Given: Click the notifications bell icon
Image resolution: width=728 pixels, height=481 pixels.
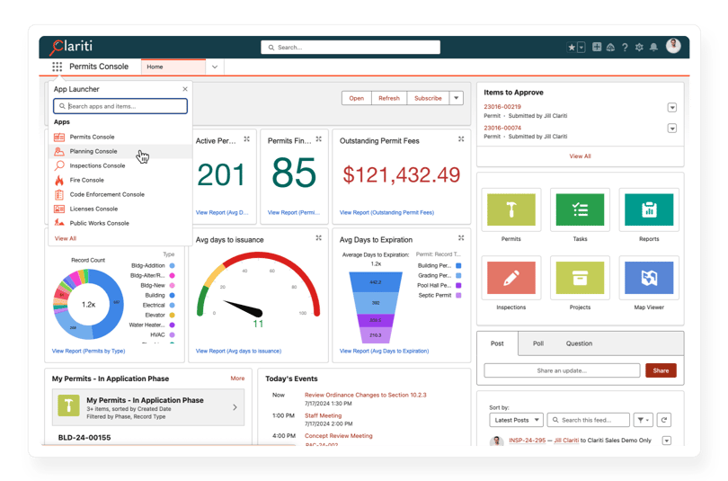Looking at the screenshot, I should click(653, 48).
